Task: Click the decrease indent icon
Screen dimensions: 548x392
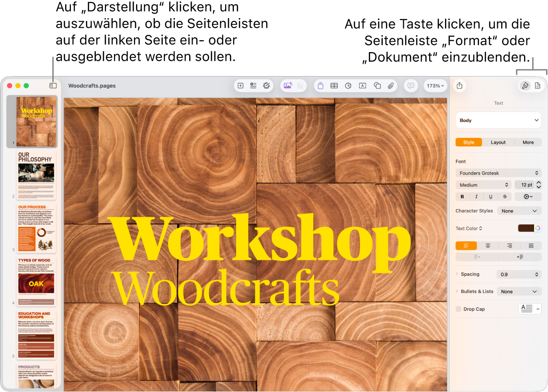Action: 477,257
